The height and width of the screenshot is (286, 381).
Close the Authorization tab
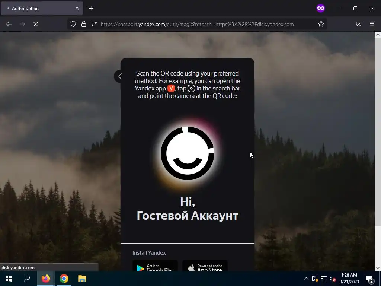point(77,8)
